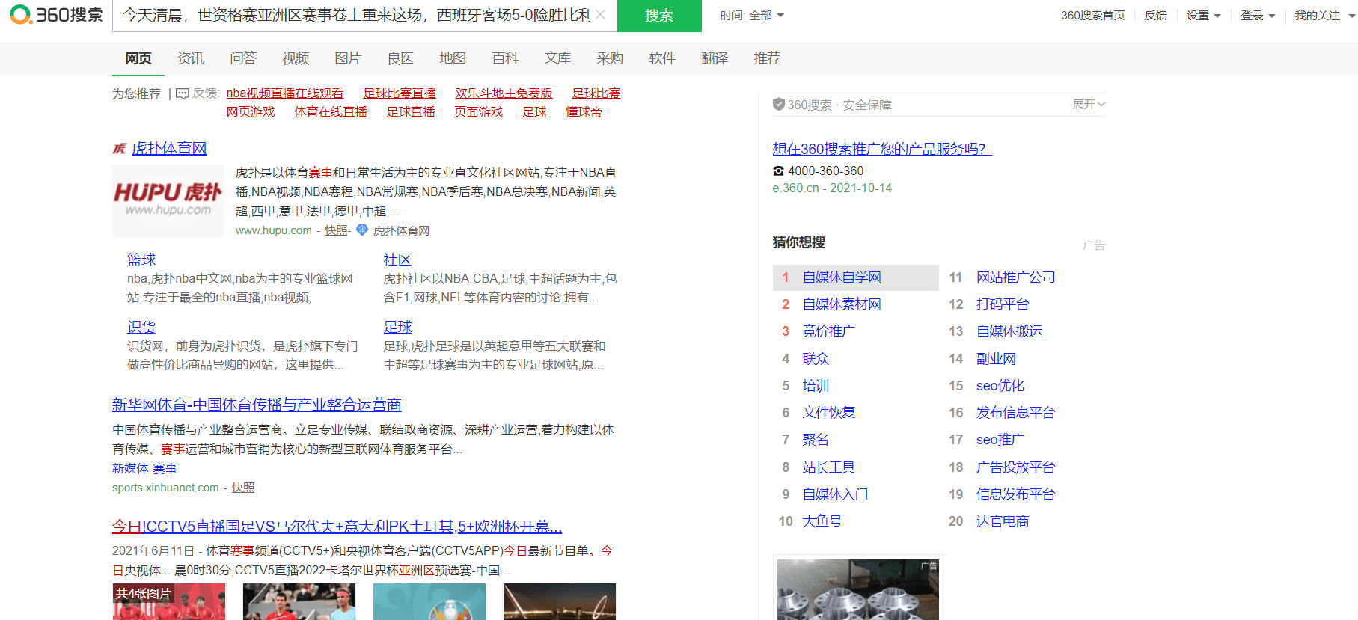The width and height of the screenshot is (1358, 620).
Task: Open the 篮球 sublink under Hupu
Action: pos(141,260)
